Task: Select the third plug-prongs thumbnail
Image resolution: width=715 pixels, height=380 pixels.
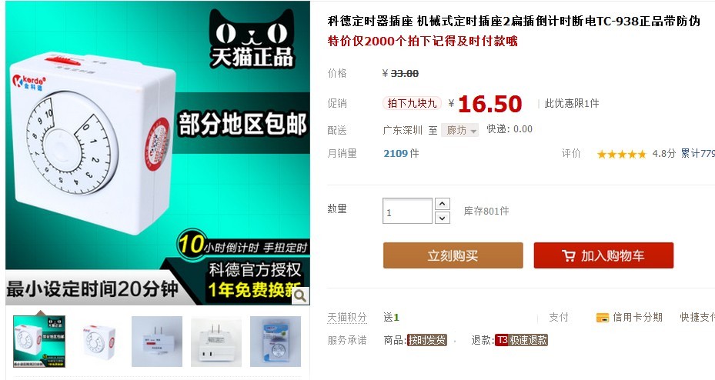Action: pyautogui.click(x=157, y=342)
